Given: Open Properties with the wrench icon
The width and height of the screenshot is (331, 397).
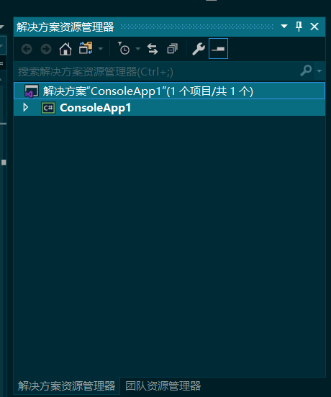Looking at the screenshot, I should (x=199, y=49).
